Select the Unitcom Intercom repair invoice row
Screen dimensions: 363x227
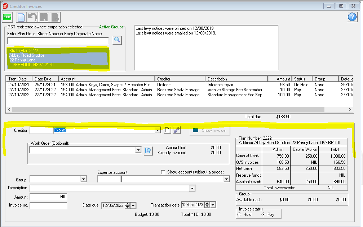[180, 85]
